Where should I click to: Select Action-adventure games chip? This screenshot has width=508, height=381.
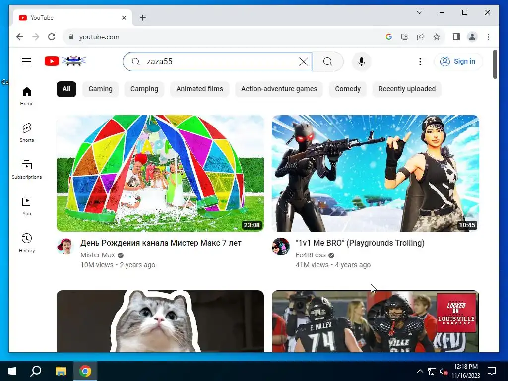tap(279, 89)
